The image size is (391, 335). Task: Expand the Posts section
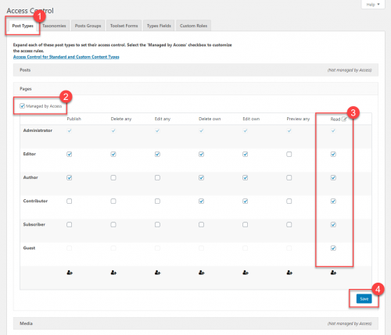195,69
